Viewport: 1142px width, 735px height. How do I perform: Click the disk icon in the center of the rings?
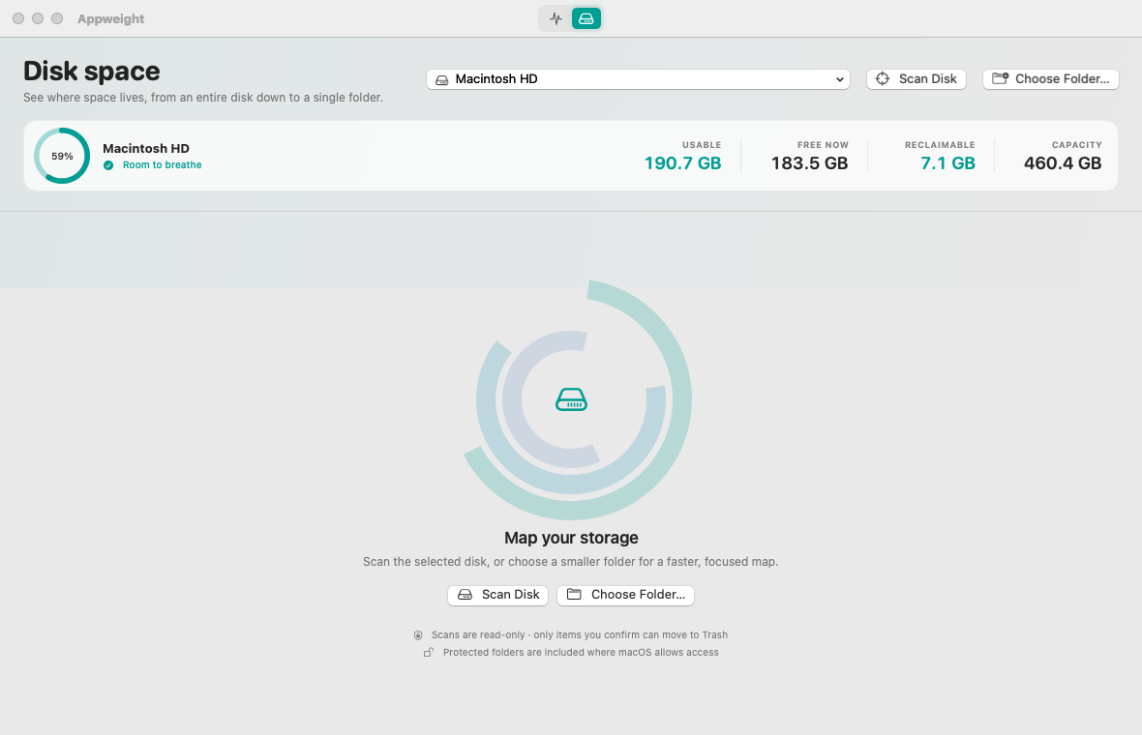[x=572, y=399]
